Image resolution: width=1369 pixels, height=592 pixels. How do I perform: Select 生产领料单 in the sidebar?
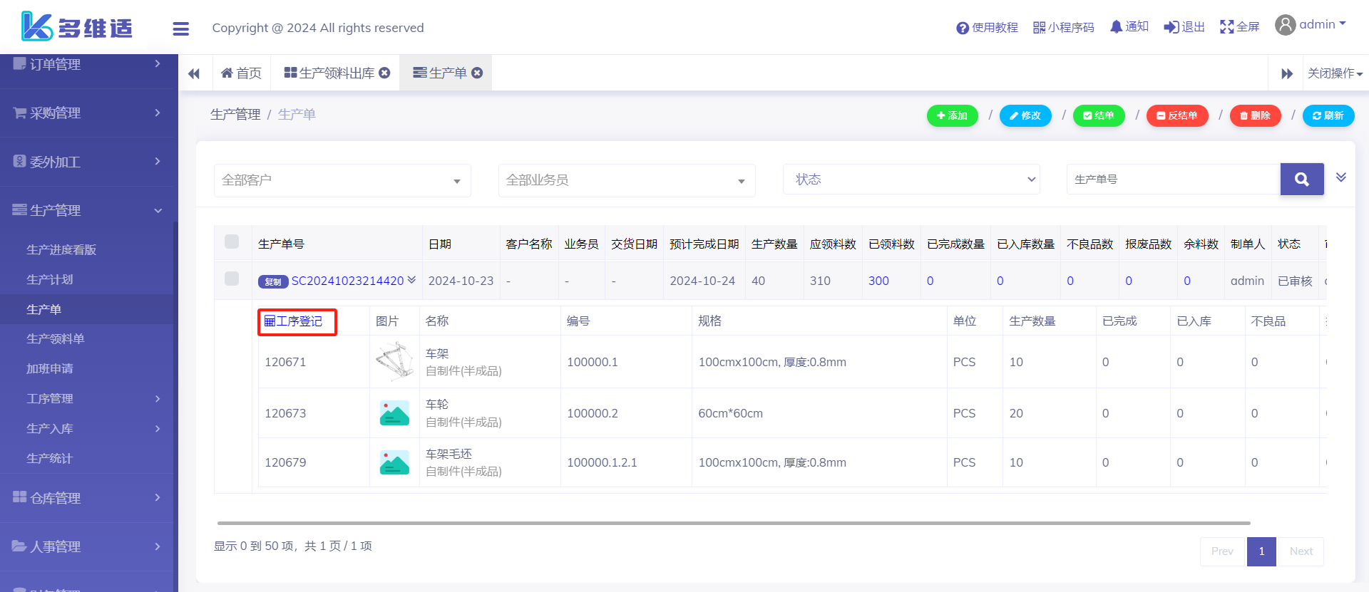pos(56,339)
